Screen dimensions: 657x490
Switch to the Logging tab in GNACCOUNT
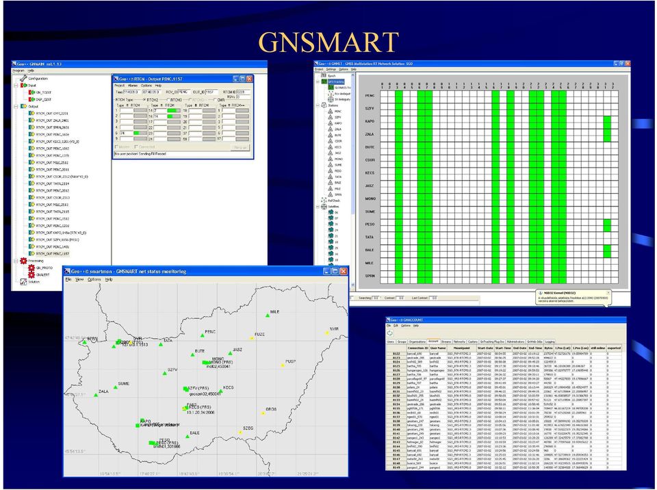click(x=550, y=341)
